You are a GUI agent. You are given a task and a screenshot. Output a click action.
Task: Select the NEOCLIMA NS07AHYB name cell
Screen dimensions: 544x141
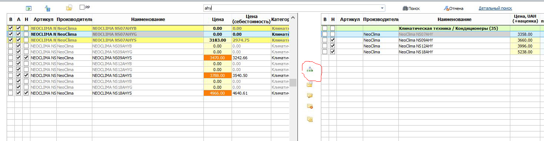[147, 28]
